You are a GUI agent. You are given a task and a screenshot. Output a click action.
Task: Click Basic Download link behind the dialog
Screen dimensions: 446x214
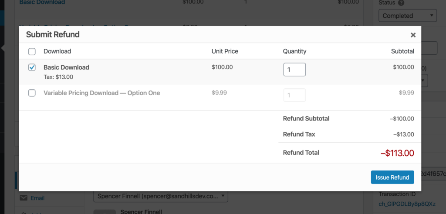click(x=42, y=3)
